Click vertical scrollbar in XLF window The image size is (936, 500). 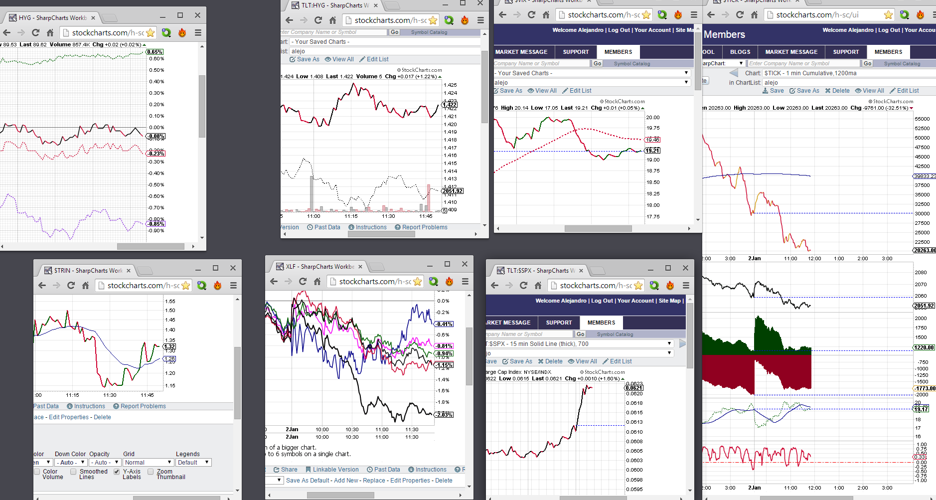point(469,356)
